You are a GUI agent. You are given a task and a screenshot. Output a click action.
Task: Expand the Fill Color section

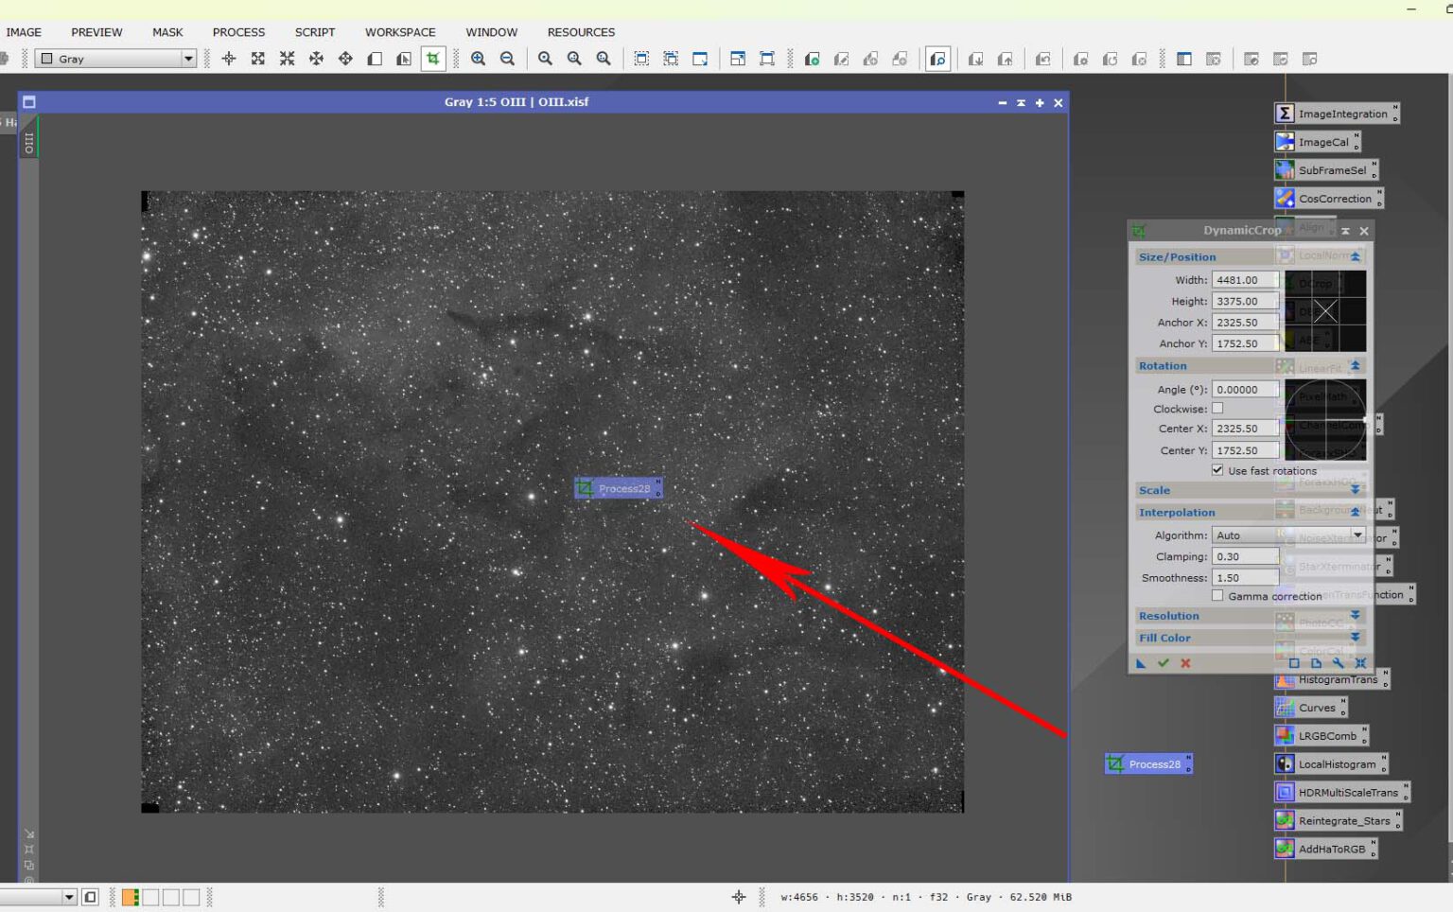coord(1355,638)
